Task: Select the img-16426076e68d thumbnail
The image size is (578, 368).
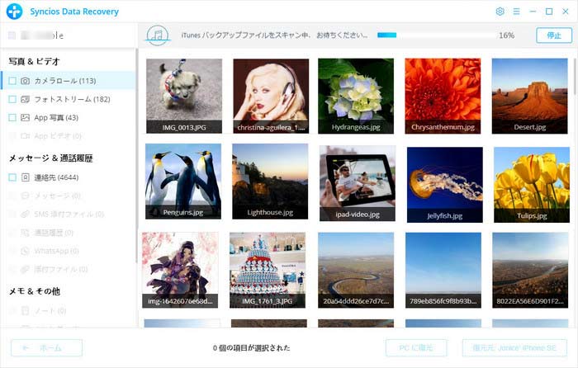Action: 180,270
